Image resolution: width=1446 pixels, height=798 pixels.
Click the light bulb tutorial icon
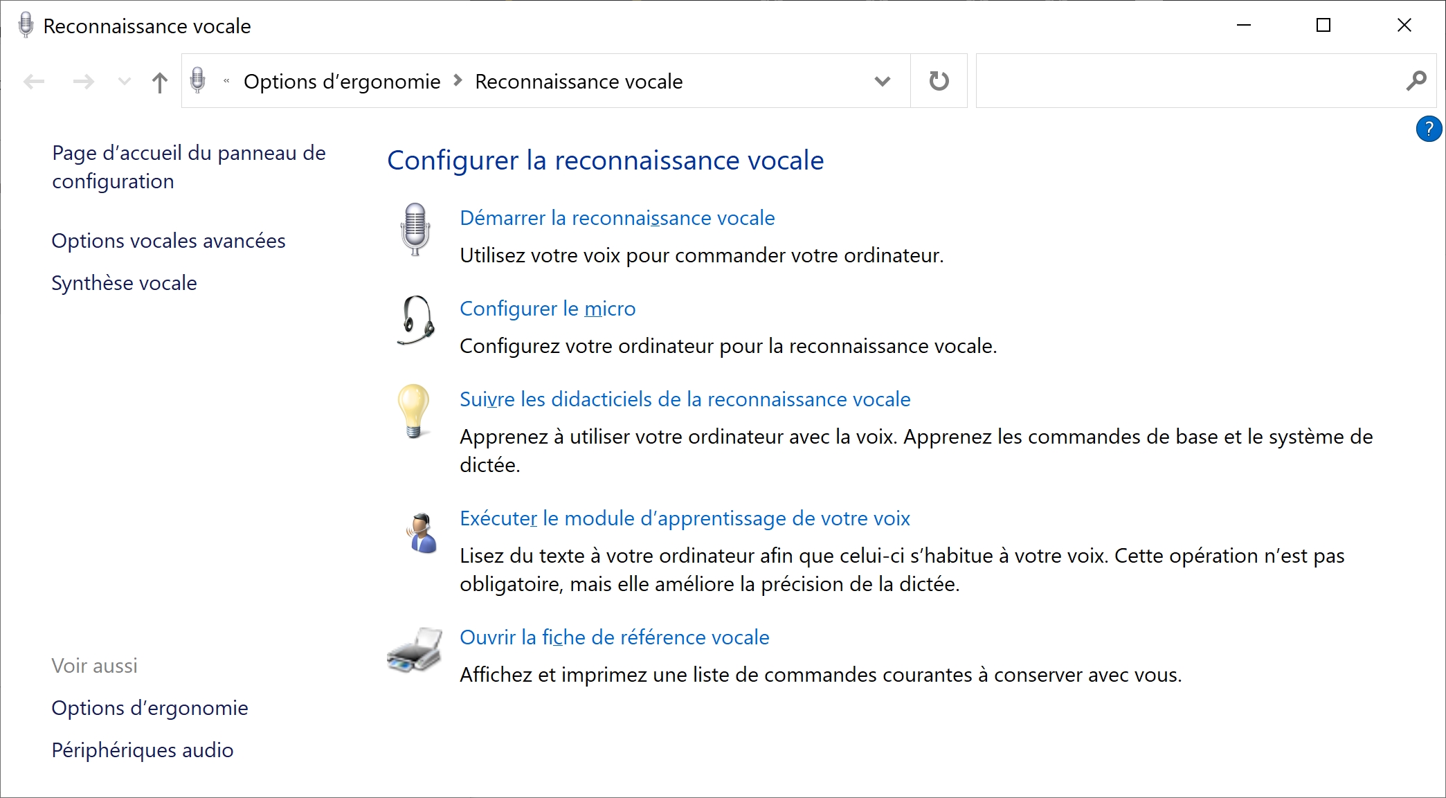414,411
